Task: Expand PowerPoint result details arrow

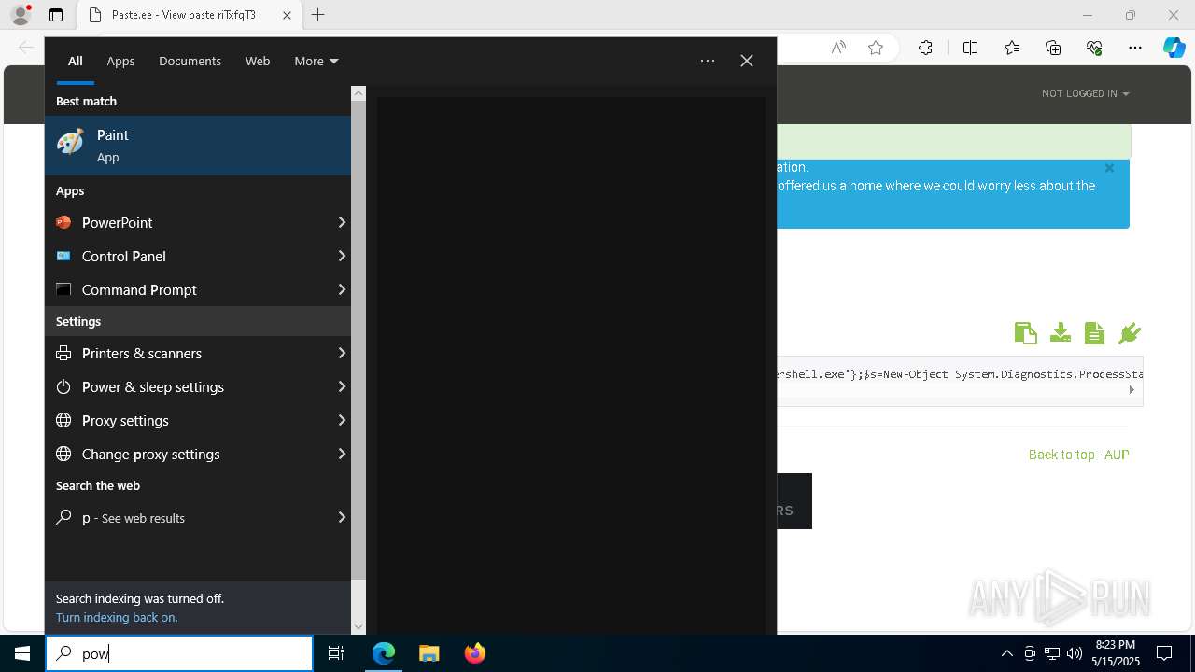Action: pyautogui.click(x=342, y=222)
